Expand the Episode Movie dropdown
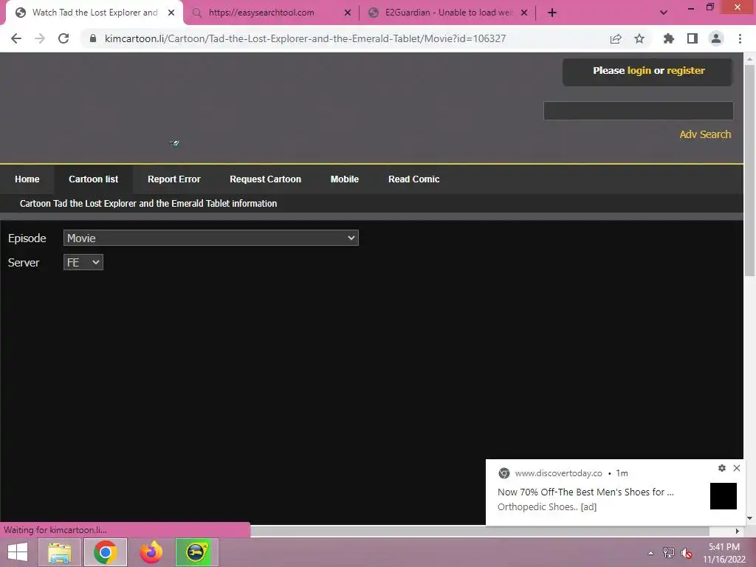Image resolution: width=756 pixels, height=567 pixels. (x=210, y=238)
